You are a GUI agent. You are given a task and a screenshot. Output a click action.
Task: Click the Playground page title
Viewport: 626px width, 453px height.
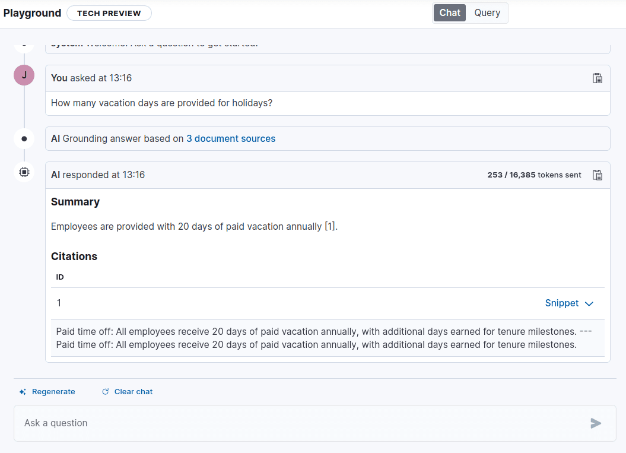click(32, 13)
